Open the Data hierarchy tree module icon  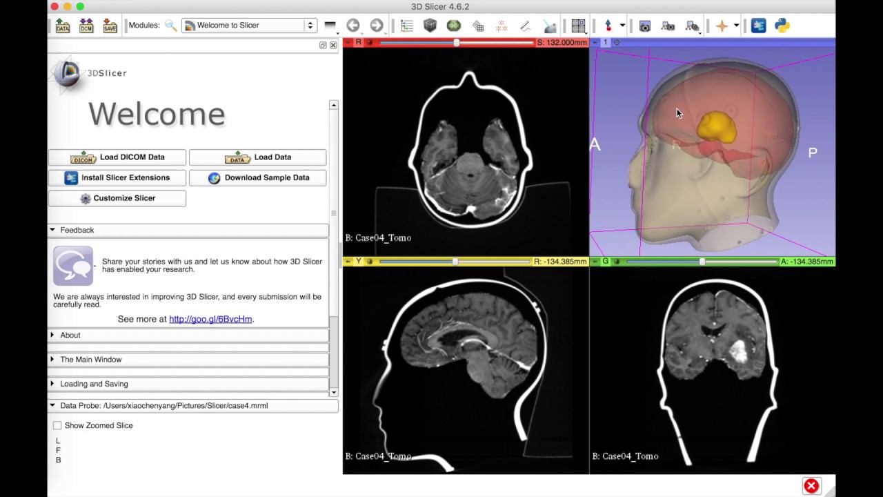pos(407,26)
